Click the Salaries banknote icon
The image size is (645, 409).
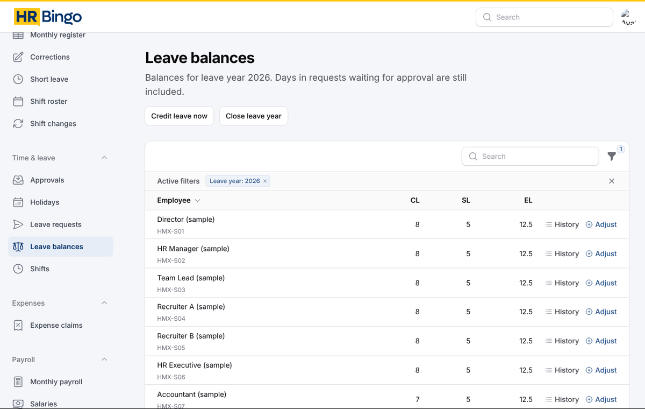(x=18, y=404)
